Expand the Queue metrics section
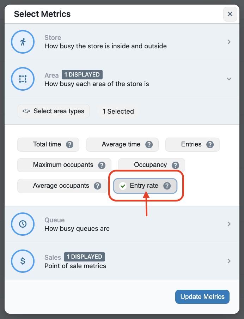The height and width of the screenshot is (319, 244). (x=229, y=224)
